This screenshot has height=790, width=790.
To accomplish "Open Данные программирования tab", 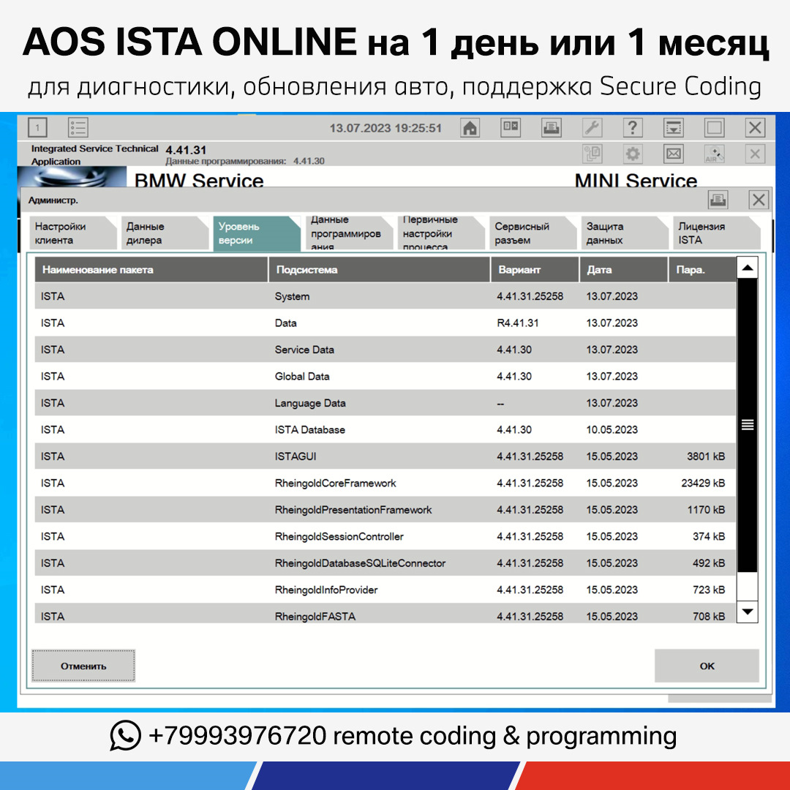I will click(x=348, y=233).
